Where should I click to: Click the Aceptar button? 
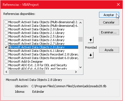tap(109, 15)
